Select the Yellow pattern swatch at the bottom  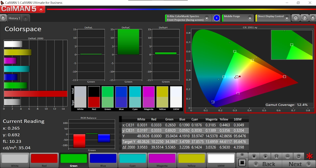pyautogui.click(x=191, y=160)
